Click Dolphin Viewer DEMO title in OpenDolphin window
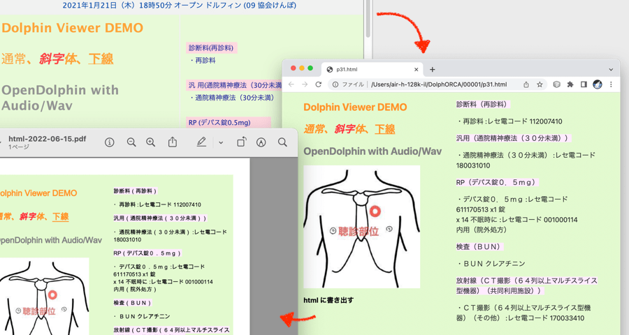 (73, 28)
